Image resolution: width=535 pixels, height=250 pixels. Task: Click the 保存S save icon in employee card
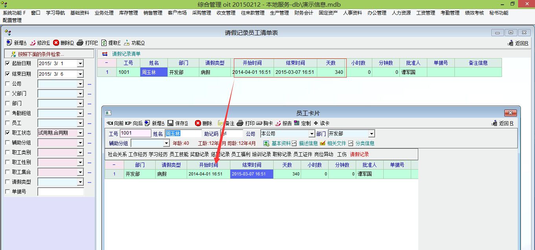tap(171, 123)
